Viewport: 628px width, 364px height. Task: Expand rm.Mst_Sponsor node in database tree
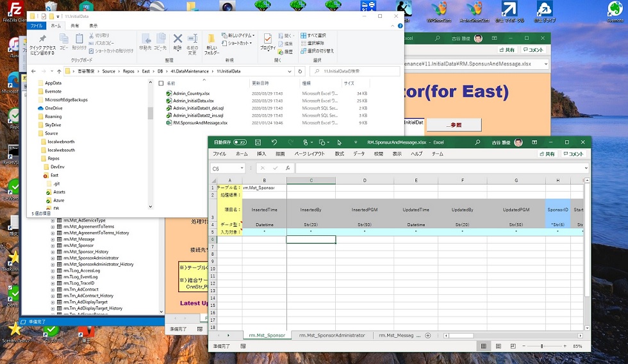(x=53, y=245)
